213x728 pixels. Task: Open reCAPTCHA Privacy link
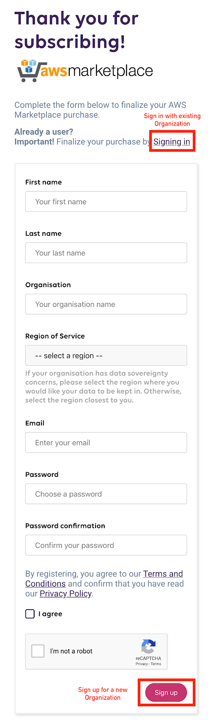click(142, 664)
